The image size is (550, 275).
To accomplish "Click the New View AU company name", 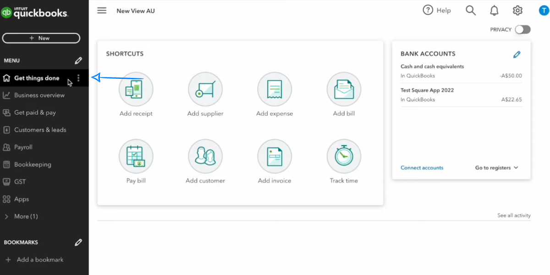I will point(136,11).
